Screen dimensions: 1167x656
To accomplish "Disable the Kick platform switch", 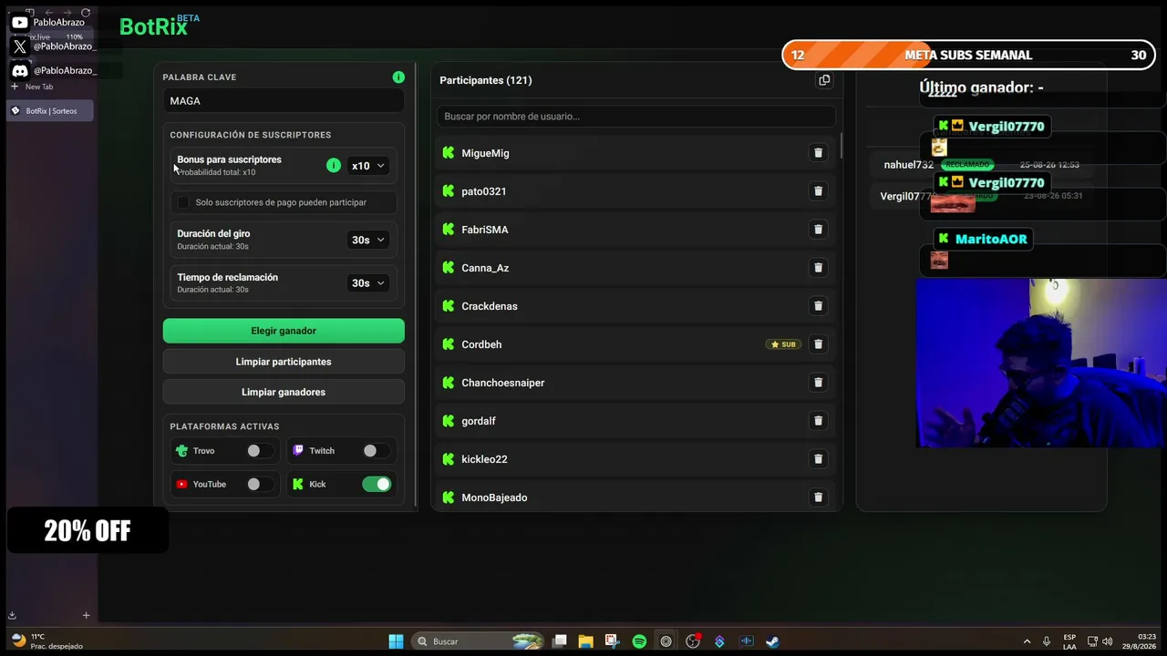I will (x=377, y=485).
